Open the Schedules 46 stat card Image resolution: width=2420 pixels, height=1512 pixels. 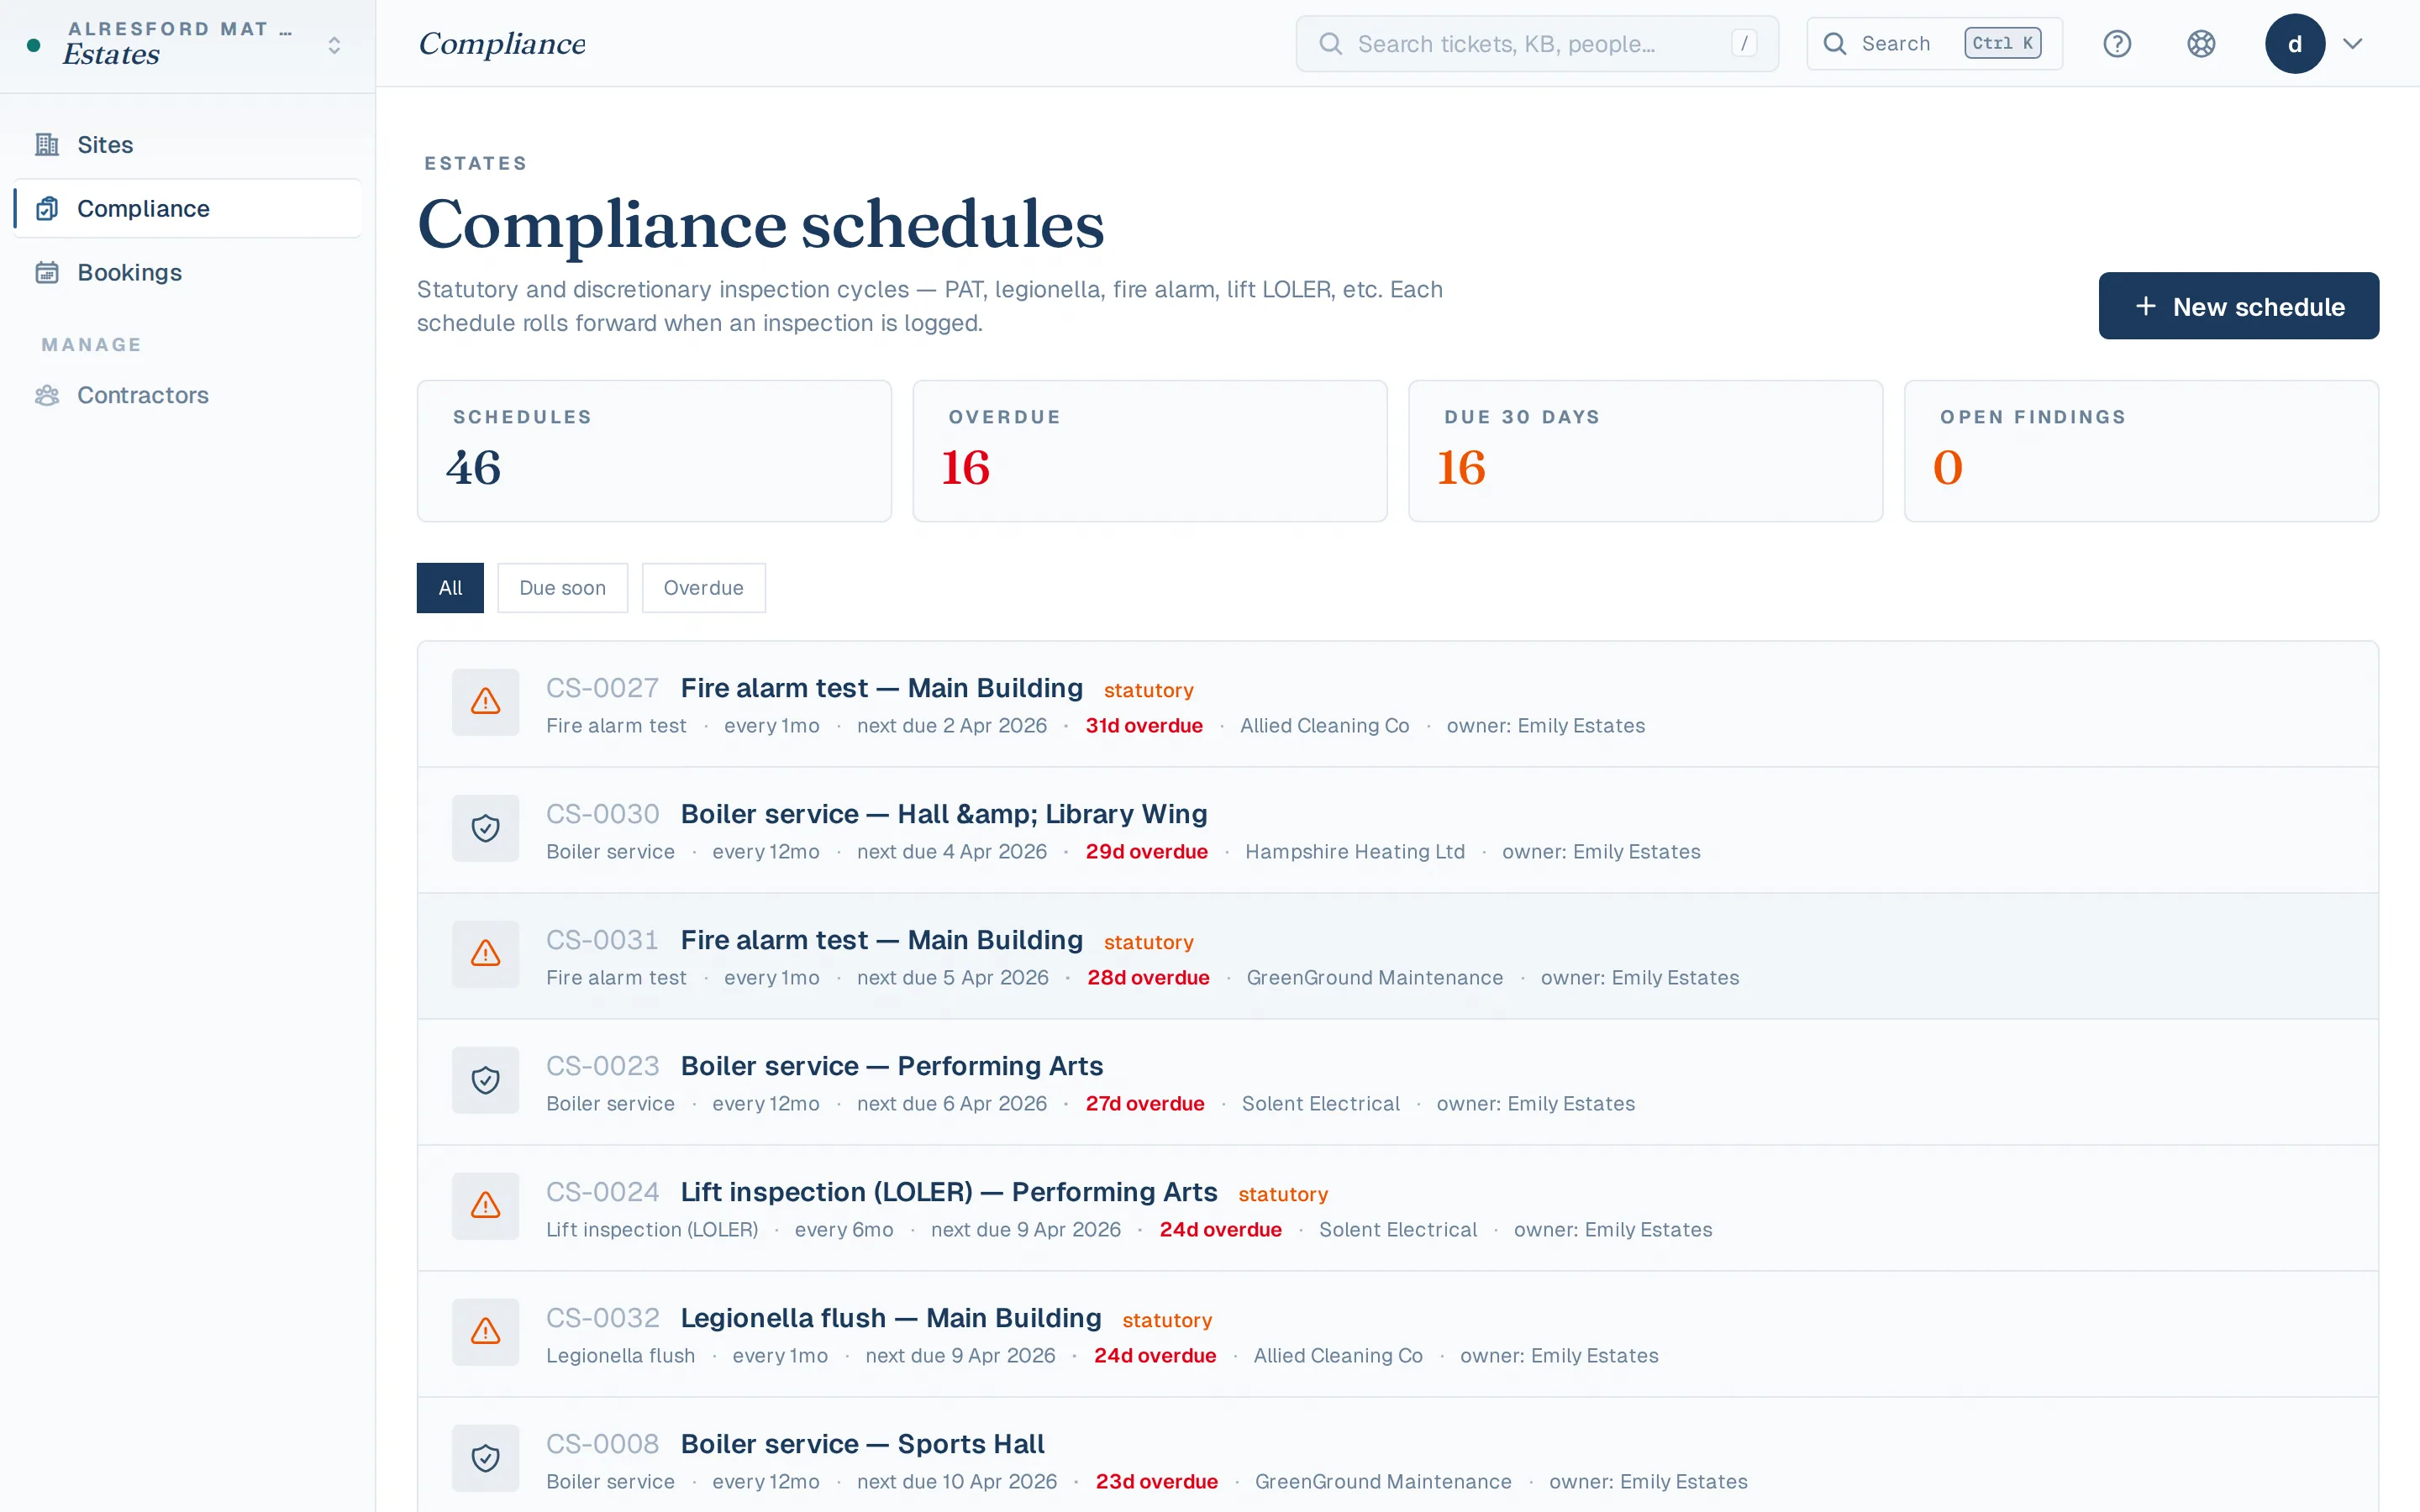[654, 451]
